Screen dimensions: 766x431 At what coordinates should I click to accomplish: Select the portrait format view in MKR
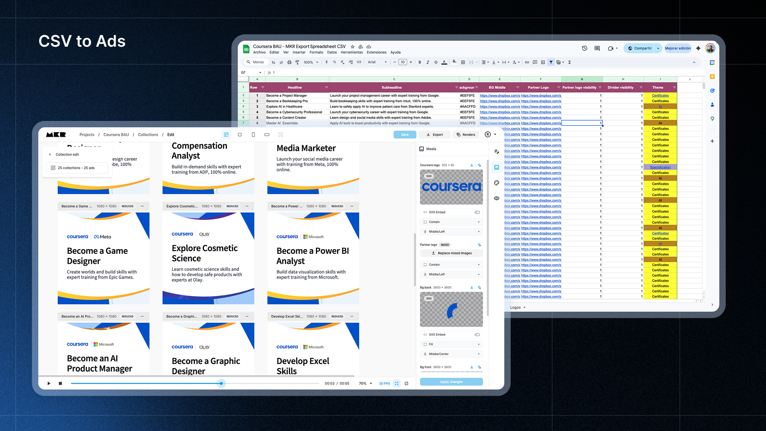pyautogui.click(x=253, y=135)
